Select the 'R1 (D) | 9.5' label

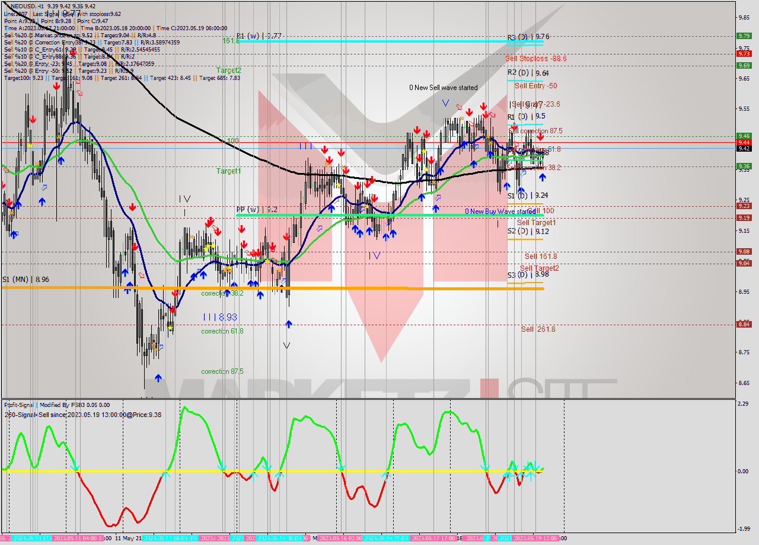[x=526, y=117]
